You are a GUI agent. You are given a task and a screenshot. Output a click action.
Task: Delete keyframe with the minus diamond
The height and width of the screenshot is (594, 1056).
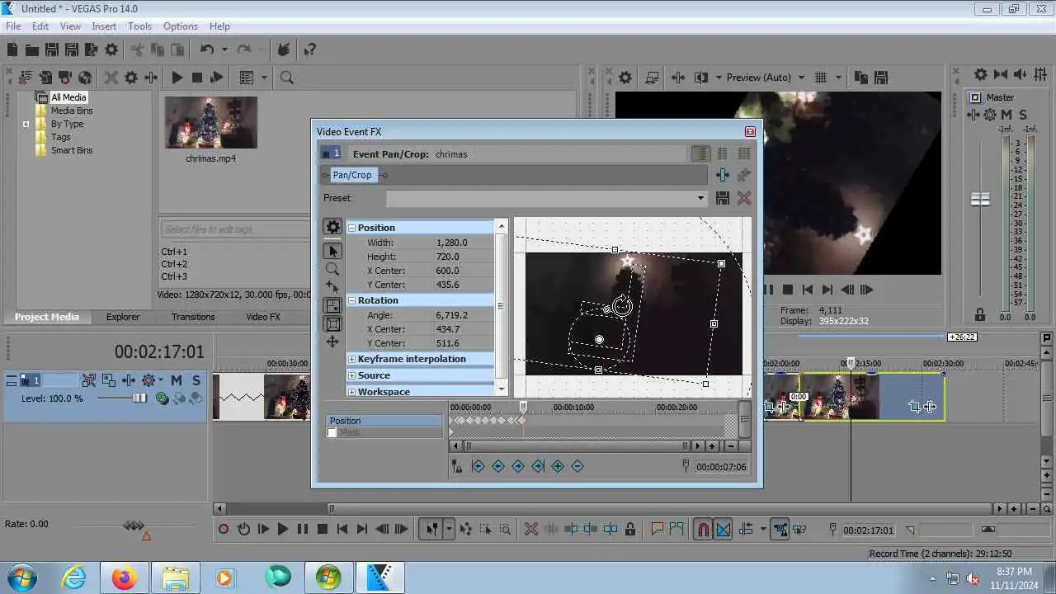[577, 467]
